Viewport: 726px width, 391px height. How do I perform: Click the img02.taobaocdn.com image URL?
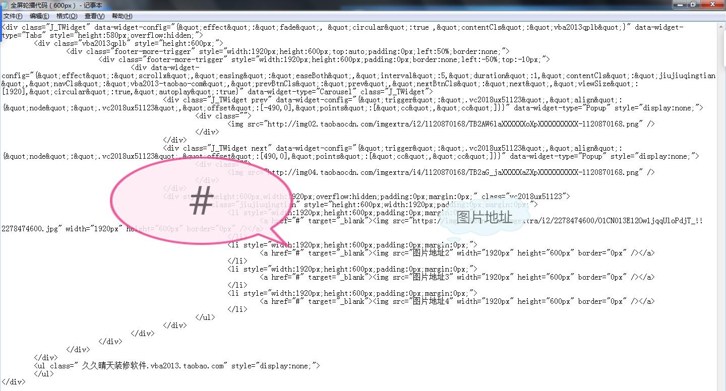click(x=453, y=124)
